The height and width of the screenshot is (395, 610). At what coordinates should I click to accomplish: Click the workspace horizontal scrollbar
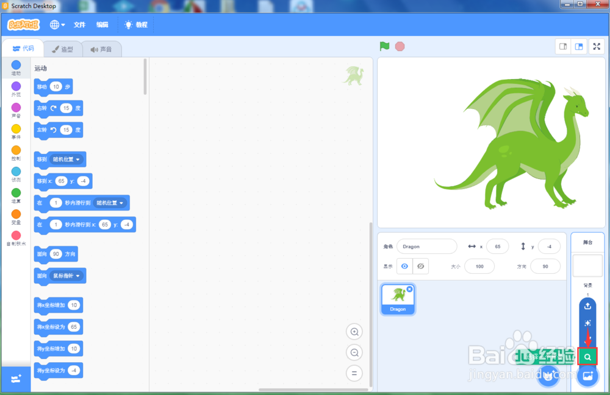(313, 390)
